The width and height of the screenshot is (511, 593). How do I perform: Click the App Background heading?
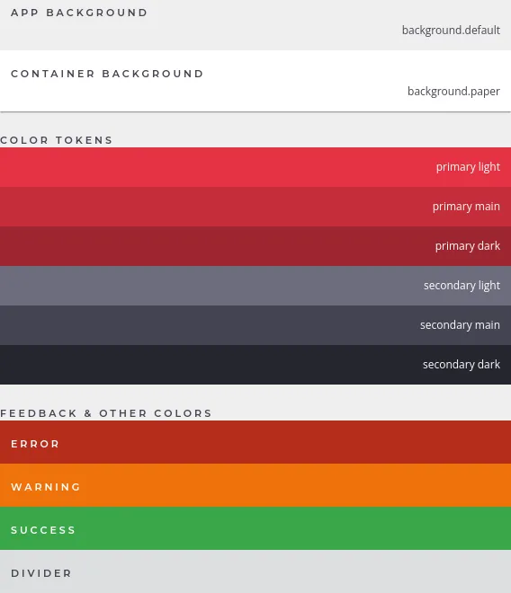pyautogui.click(x=79, y=13)
